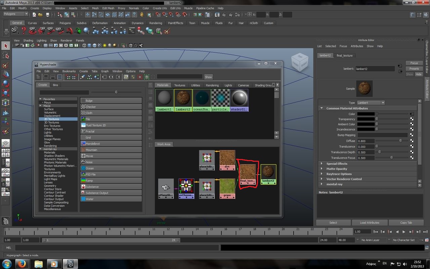Show top tabs only in Hypershade
430x269 pixels.
(46, 77)
